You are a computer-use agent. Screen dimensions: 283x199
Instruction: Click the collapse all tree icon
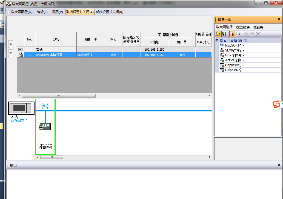coord(238,34)
